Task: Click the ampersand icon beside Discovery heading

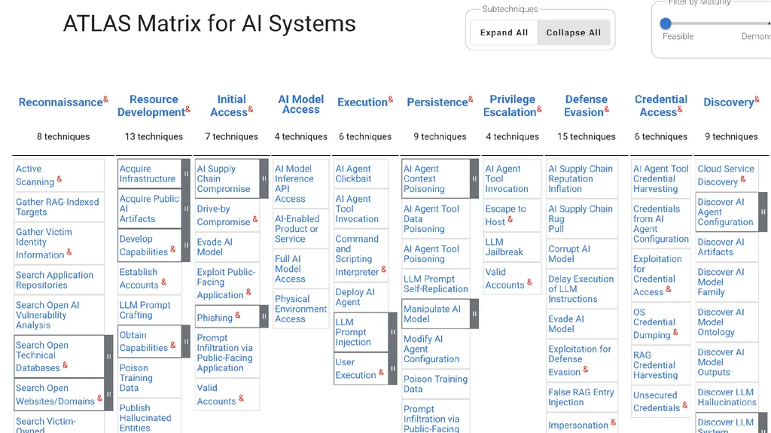Action: pos(757,99)
